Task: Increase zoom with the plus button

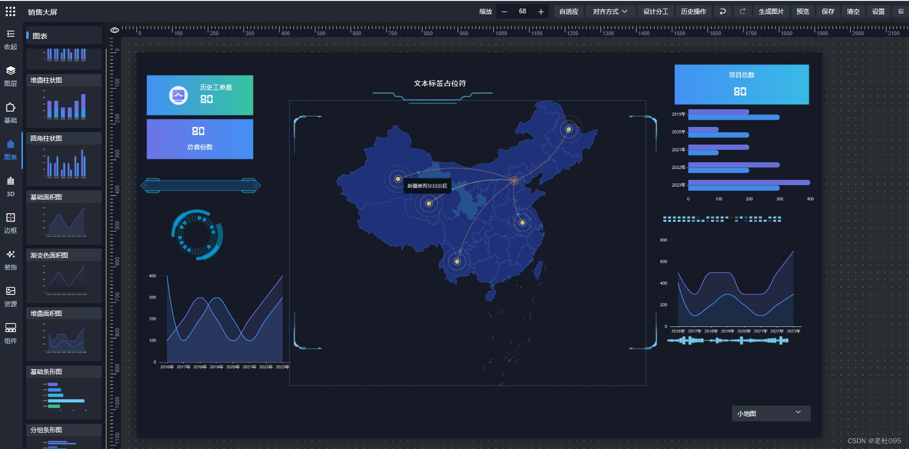Action: [541, 11]
